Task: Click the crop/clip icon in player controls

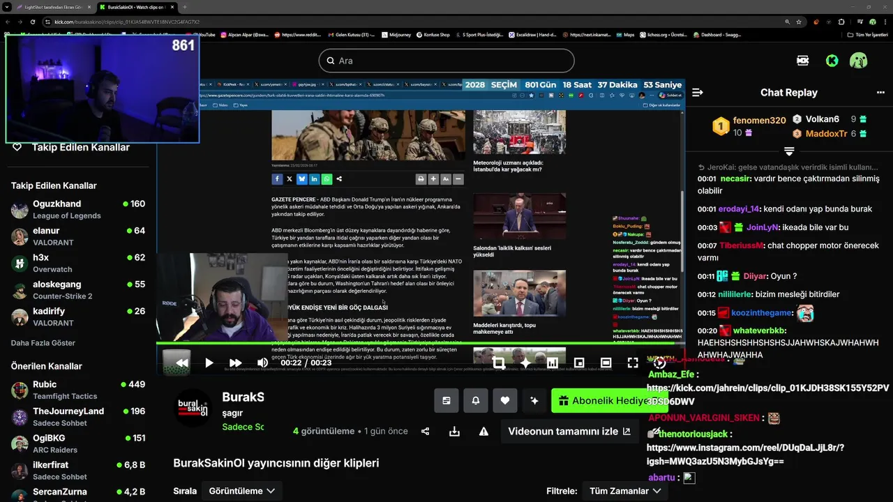Action: [498, 363]
